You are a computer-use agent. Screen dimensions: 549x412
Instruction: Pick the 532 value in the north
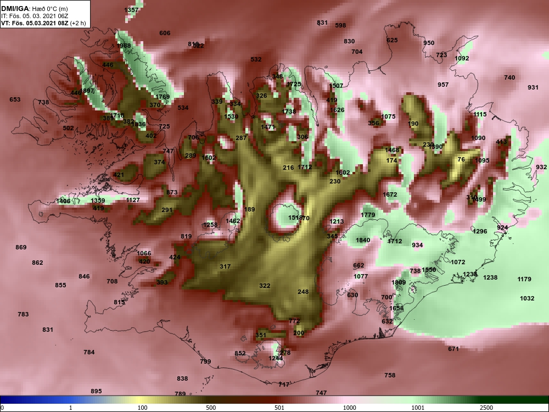256,59
